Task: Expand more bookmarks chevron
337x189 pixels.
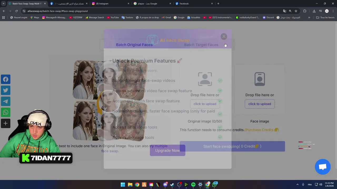Action: coord(309,18)
